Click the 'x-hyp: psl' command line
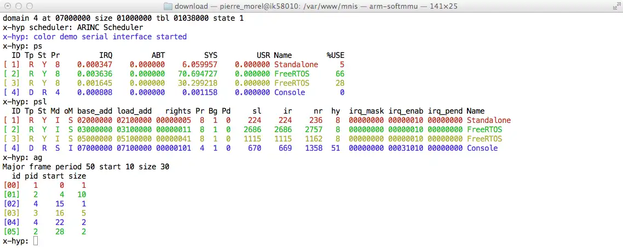 click(x=25, y=102)
